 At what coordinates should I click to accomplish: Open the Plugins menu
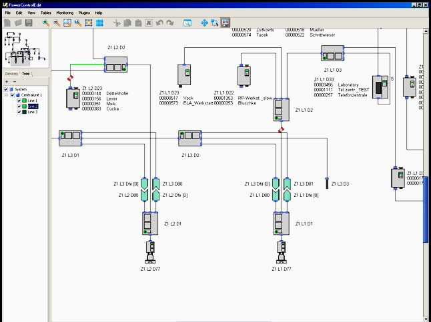coord(84,13)
